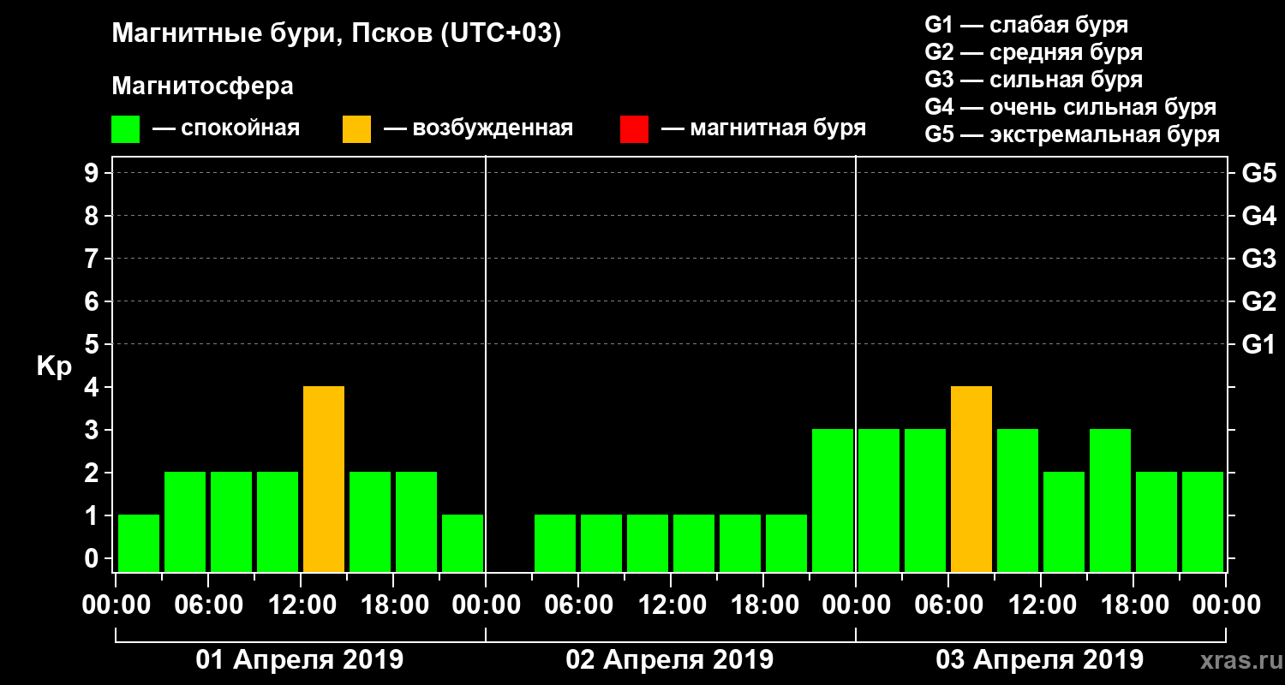The height and width of the screenshot is (685, 1285).
Task: Select the orange Kp 4 bar on 03 Апреля
Action: tap(971, 479)
